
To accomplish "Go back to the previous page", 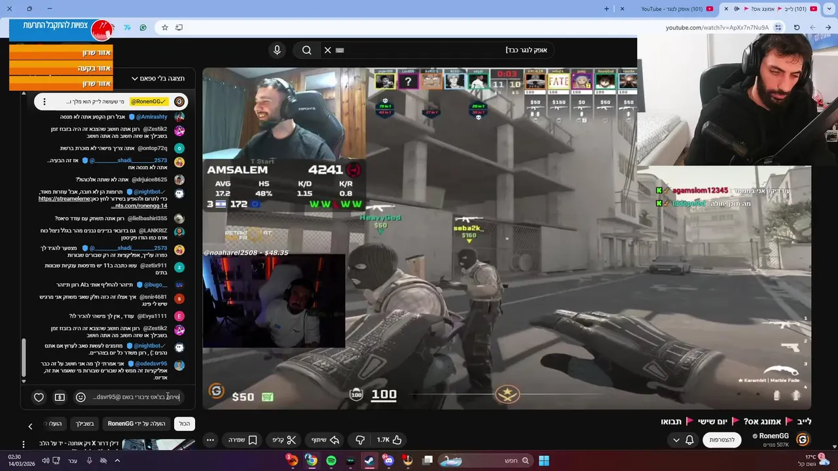I will (828, 27).
